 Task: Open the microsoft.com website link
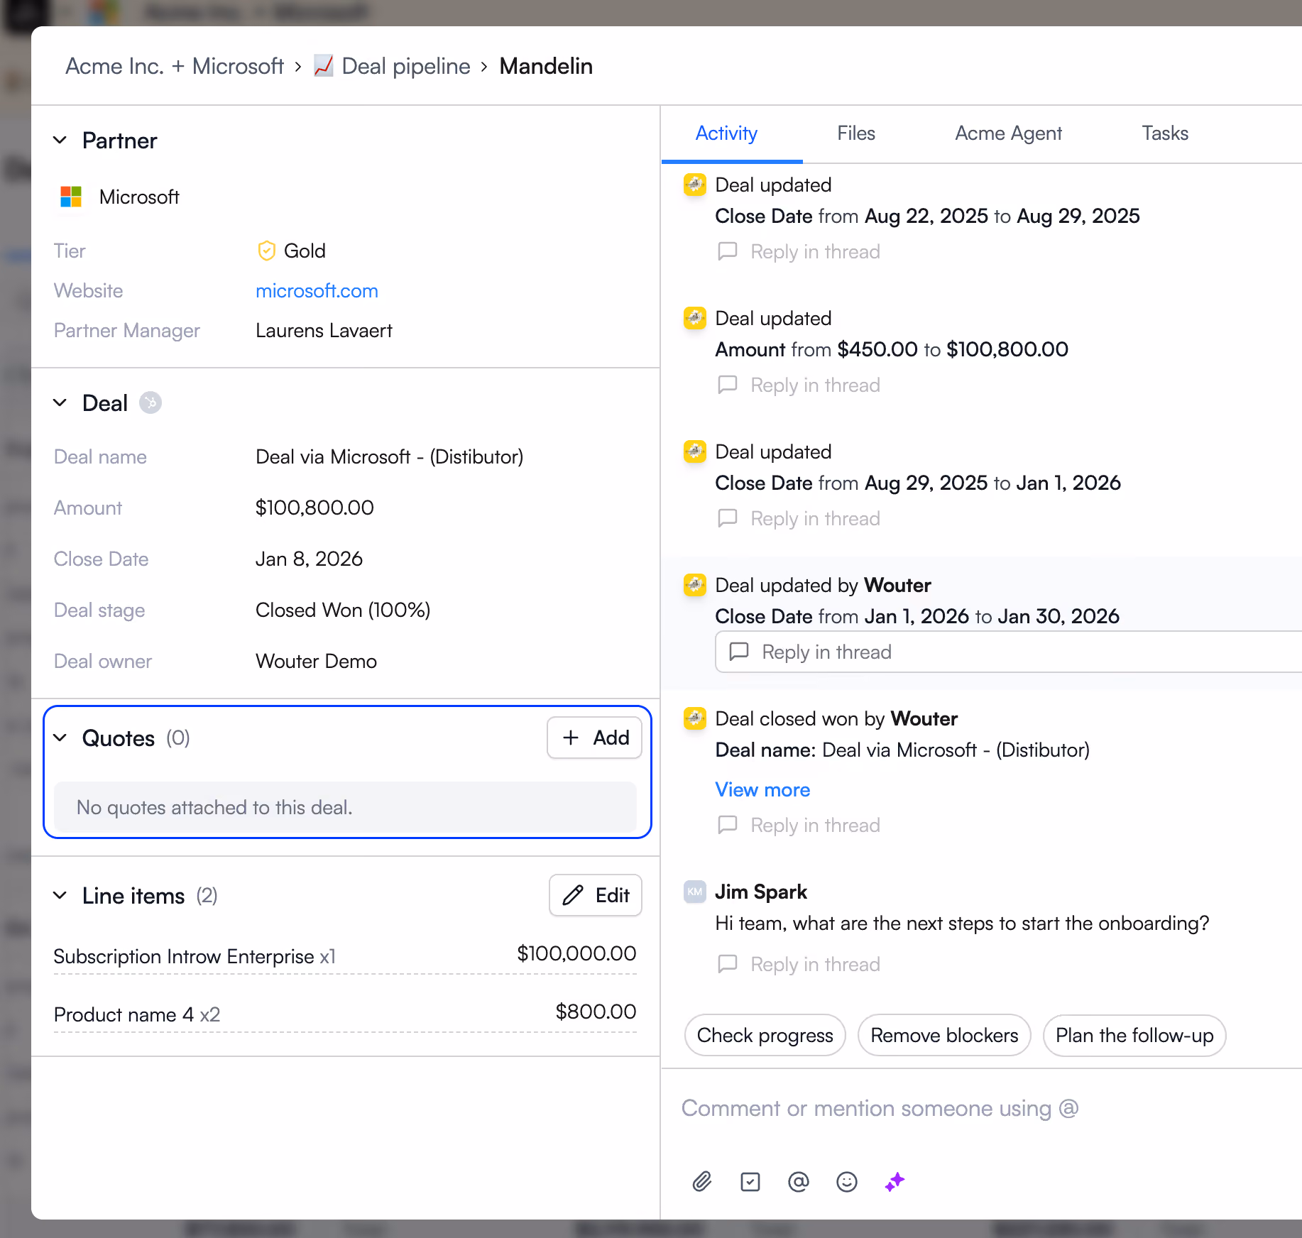[317, 291]
